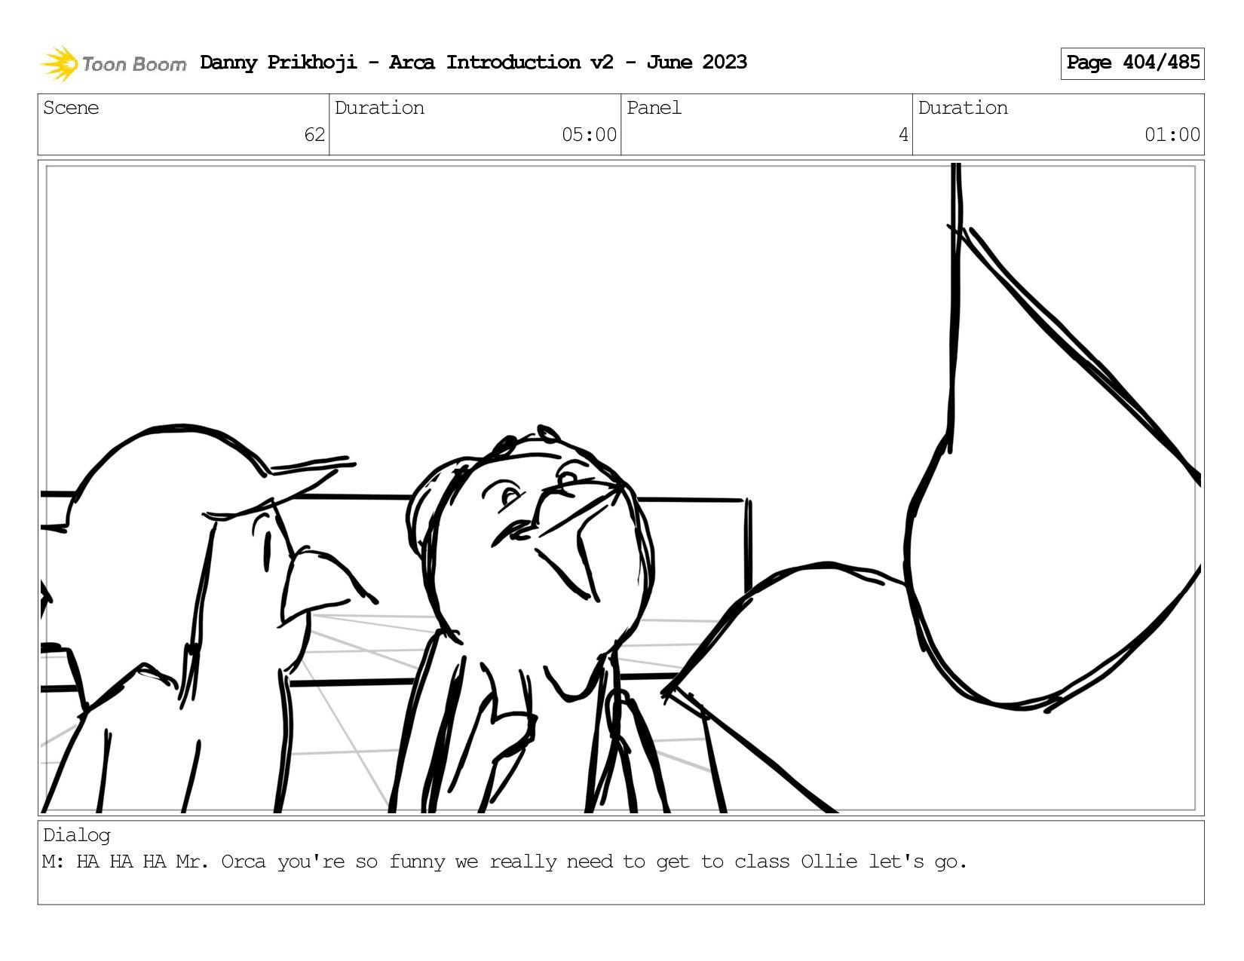
Task: Select panel number '4'
Action: pyautogui.click(x=903, y=135)
